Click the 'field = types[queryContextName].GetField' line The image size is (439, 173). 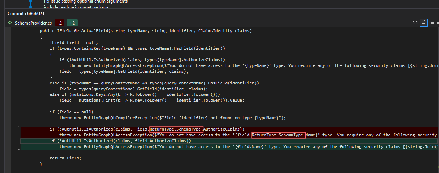tap(134, 89)
